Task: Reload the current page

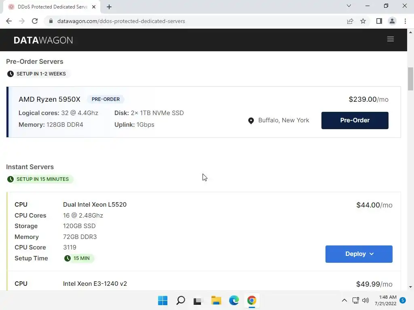Action: [35, 21]
